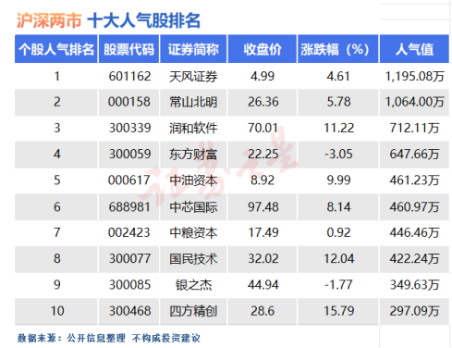Viewport: 452px width, 348px height.
Task: Select the 人气值 column header
Action: (414, 49)
